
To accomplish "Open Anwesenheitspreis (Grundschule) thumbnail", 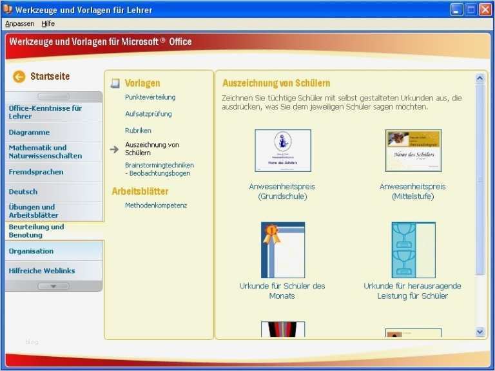I will pyautogui.click(x=283, y=151).
